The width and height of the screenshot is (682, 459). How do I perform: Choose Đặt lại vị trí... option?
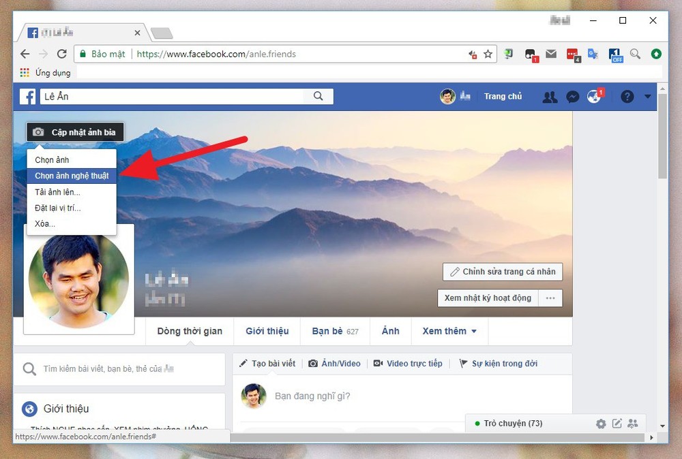coord(72,208)
